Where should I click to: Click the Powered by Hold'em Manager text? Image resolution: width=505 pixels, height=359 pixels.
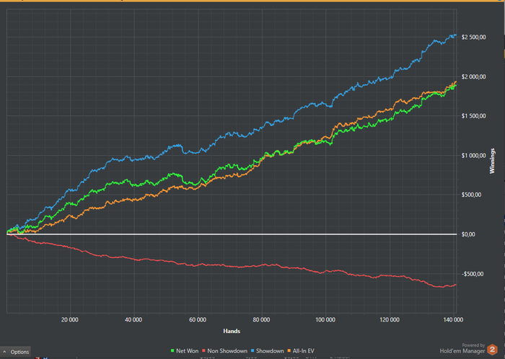pos(462,348)
